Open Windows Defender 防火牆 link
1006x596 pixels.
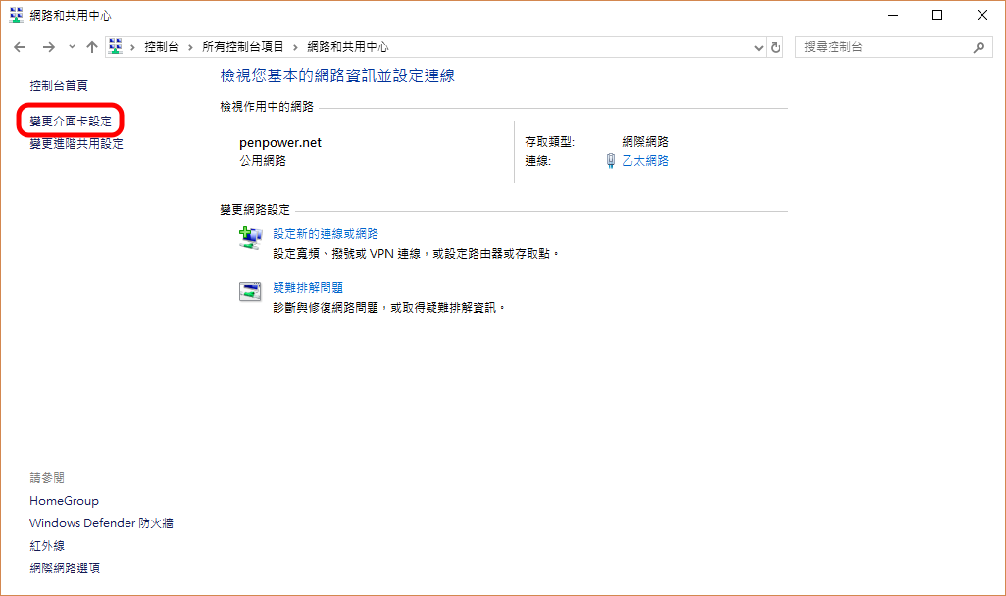(101, 523)
